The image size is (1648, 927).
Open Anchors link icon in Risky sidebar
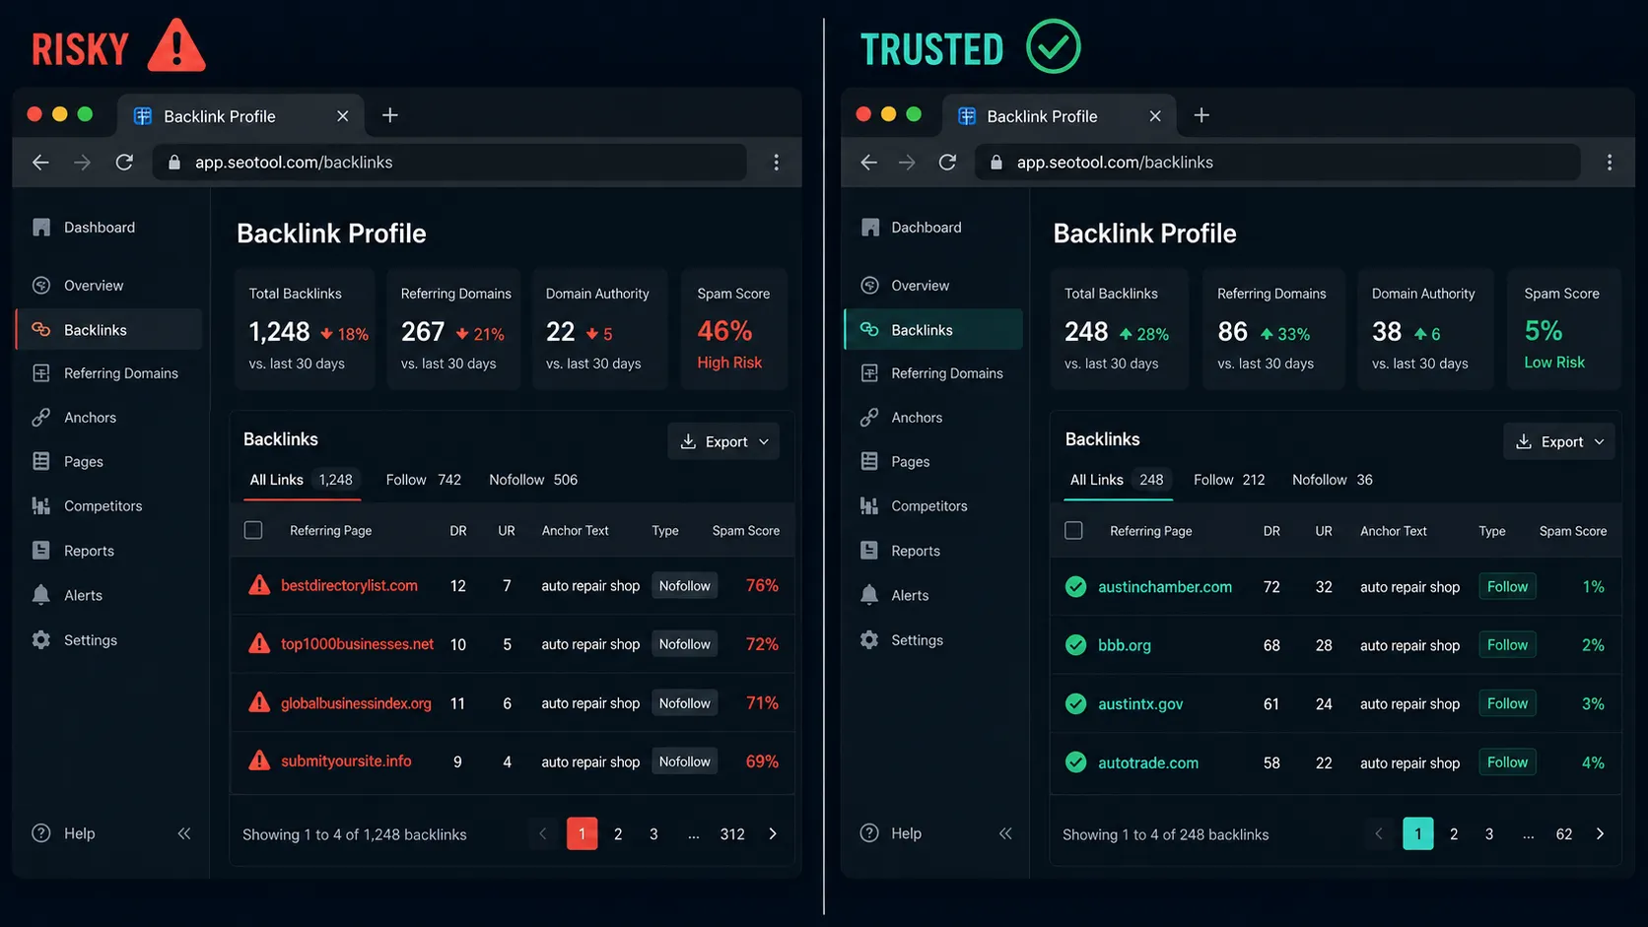[x=40, y=418]
